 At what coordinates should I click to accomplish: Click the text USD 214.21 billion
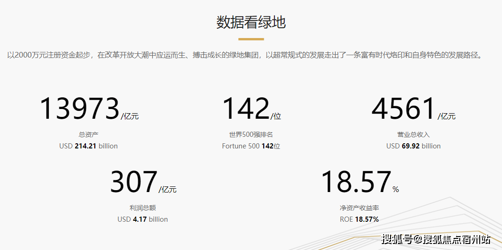coord(88,146)
